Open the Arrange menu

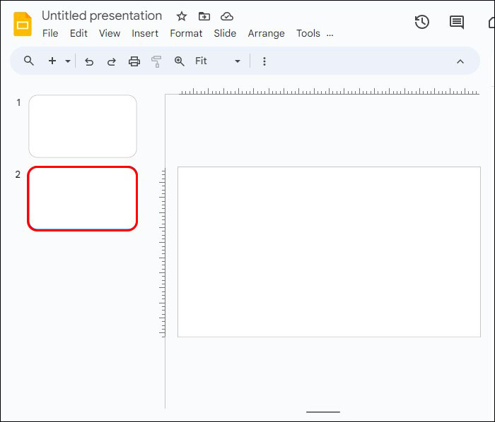pyautogui.click(x=266, y=33)
